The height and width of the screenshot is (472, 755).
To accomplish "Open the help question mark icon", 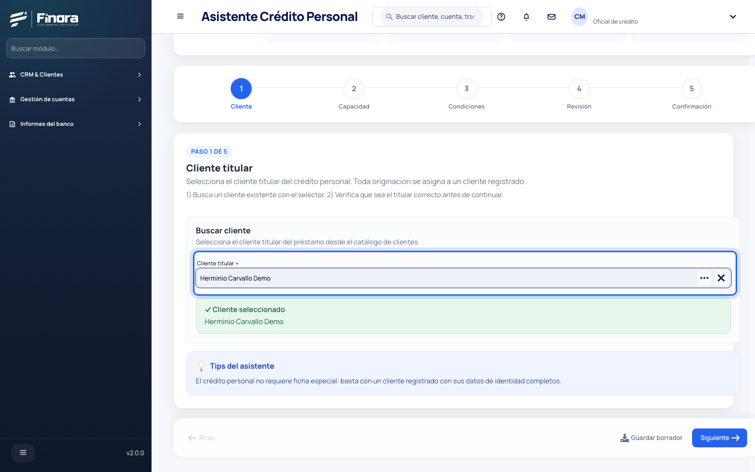I will pyautogui.click(x=501, y=17).
